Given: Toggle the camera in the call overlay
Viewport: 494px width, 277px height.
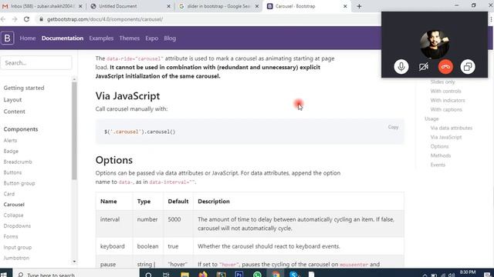Looking at the screenshot, I should 424,67.
